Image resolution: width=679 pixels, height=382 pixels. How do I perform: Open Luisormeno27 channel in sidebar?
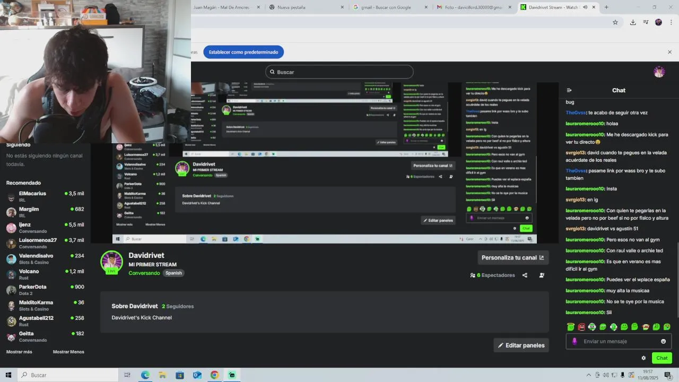click(x=45, y=243)
